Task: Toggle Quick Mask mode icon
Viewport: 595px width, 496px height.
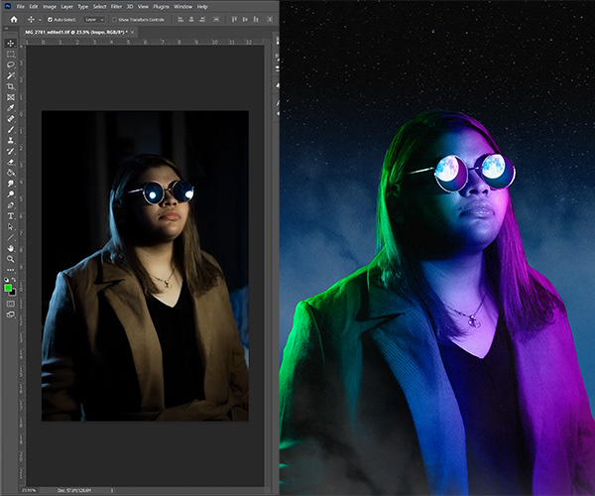Action: pyautogui.click(x=11, y=303)
